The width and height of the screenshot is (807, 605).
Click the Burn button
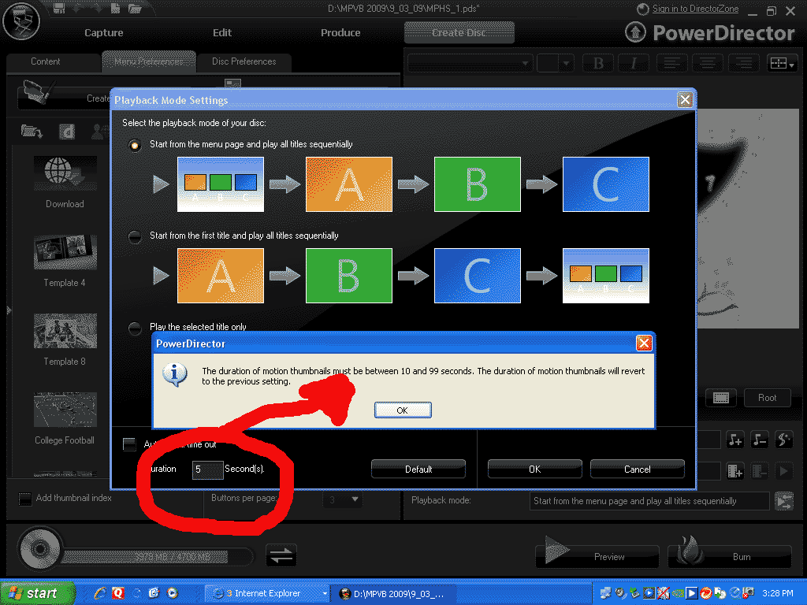[730, 557]
